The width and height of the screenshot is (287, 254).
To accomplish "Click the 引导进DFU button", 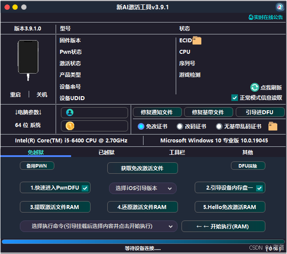I will click(260, 112).
